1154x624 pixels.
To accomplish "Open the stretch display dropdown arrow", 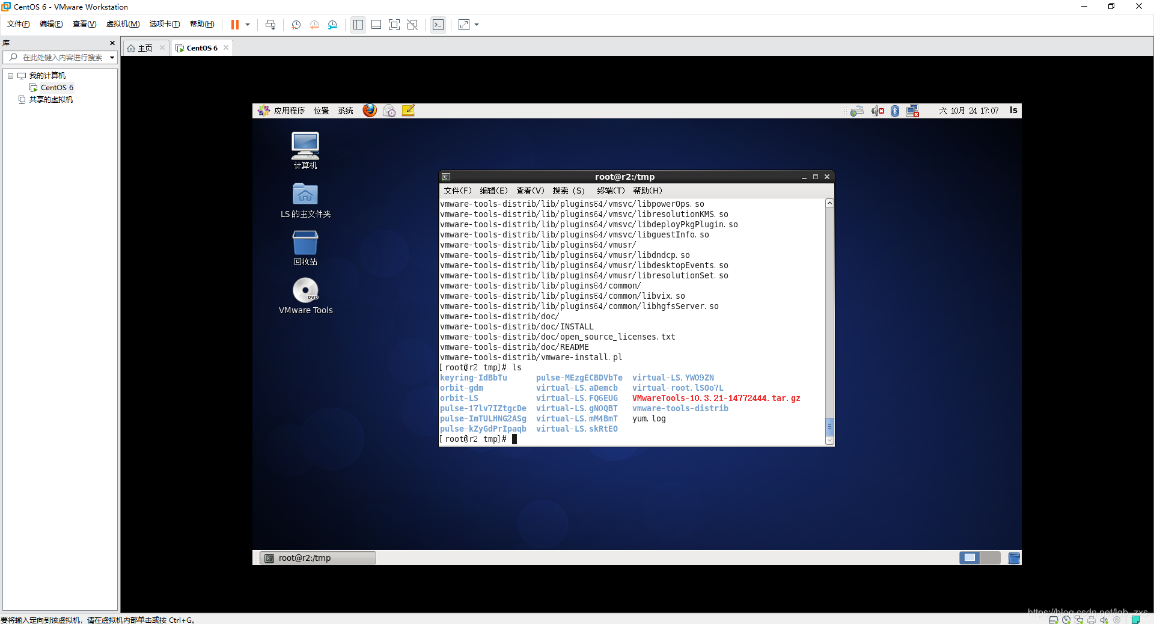I will (x=477, y=25).
